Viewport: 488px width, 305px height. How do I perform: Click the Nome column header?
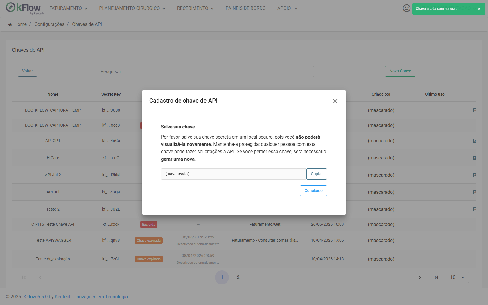[53, 94]
